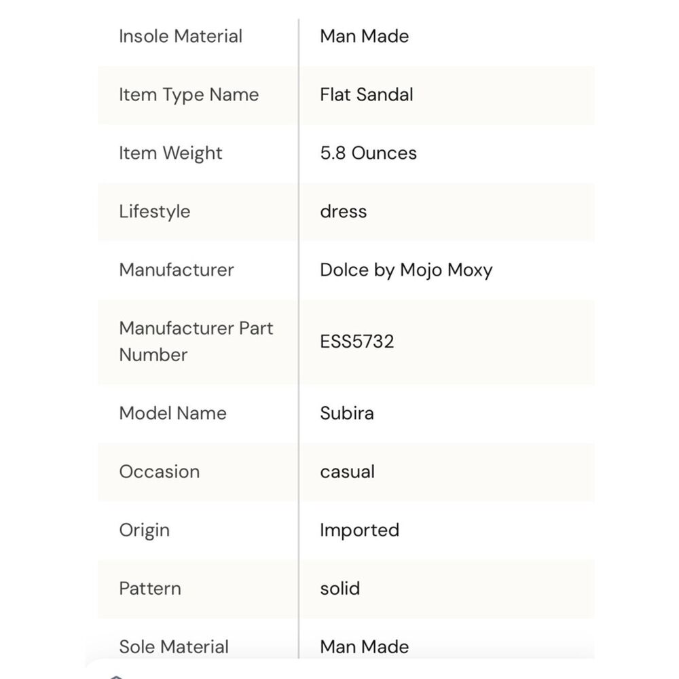Select the Origin row label
Screen dimensions: 679x679
[144, 531]
